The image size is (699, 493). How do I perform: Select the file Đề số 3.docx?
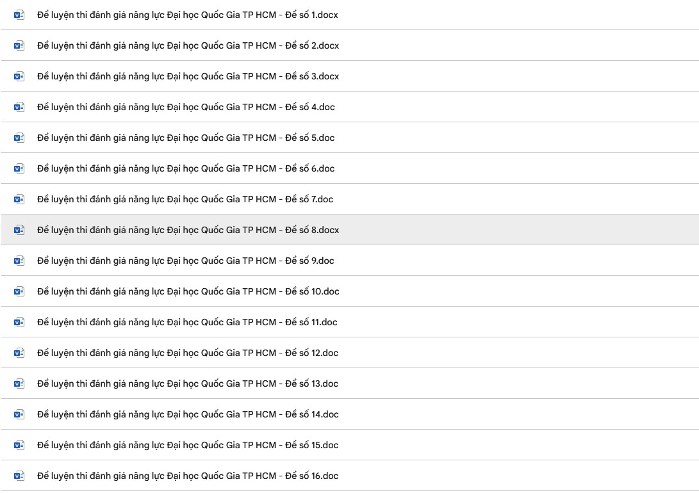click(x=350, y=76)
